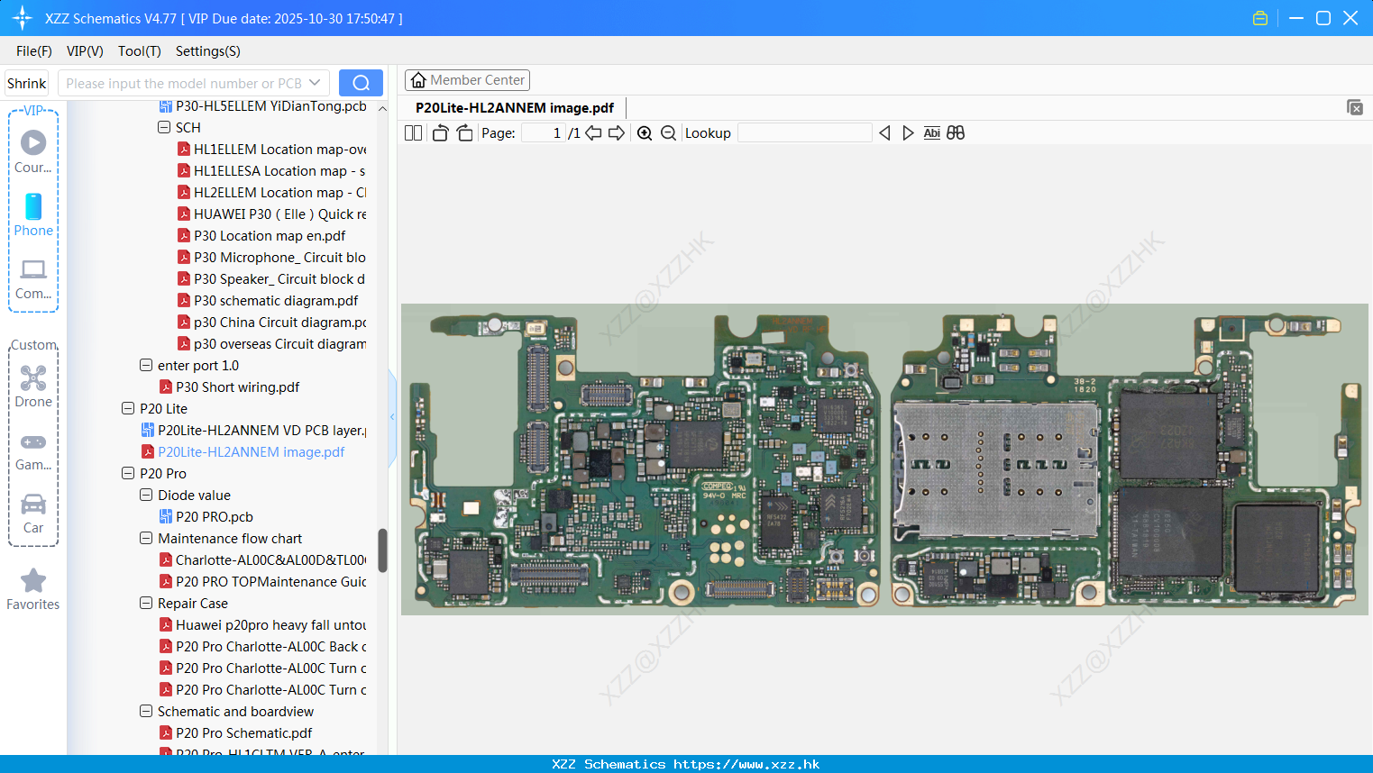Viewport: 1373px width, 773px height.
Task: Click the page number field
Action: click(544, 132)
